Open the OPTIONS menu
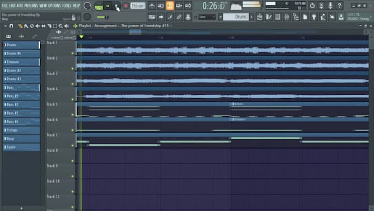The image size is (374, 211). click(x=54, y=6)
